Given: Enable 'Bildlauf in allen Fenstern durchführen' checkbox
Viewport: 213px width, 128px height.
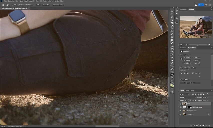Looking at the screenshot, I should pyautogui.click(x=13, y=5).
